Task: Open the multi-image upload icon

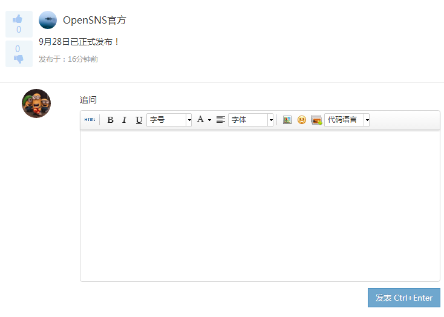Action: point(316,120)
